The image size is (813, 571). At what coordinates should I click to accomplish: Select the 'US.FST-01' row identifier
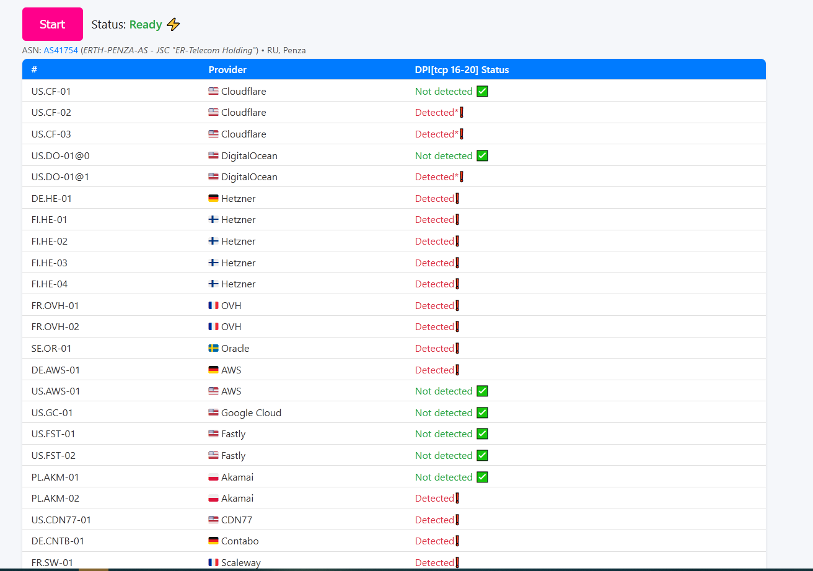click(x=53, y=434)
